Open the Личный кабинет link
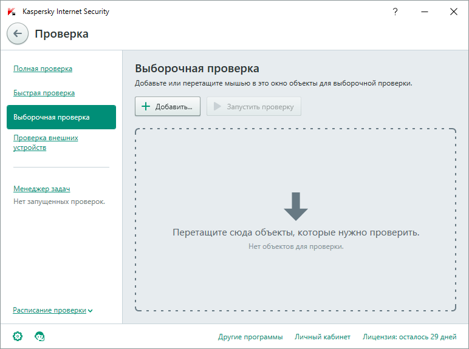The height and width of the screenshot is (349, 469). click(x=323, y=337)
